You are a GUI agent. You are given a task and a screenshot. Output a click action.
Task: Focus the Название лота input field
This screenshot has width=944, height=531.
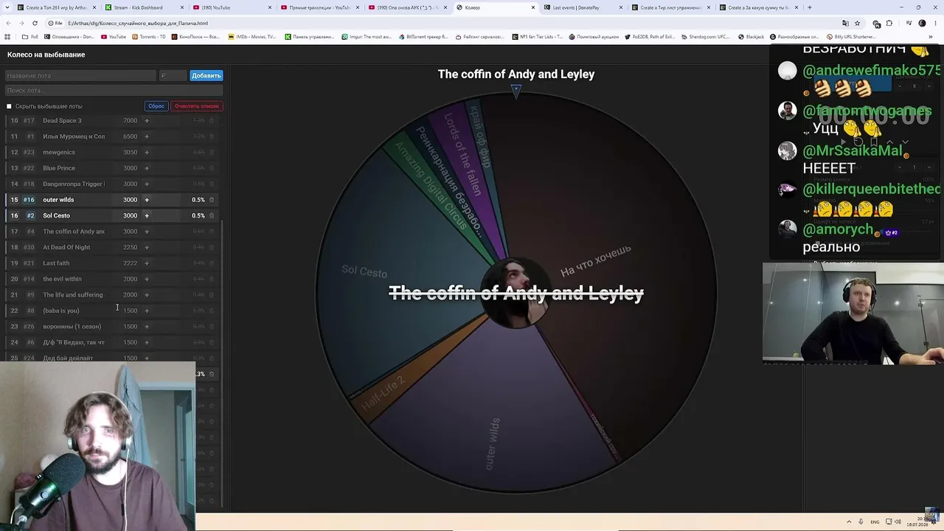pyautogui.click(x=80, y=76)
